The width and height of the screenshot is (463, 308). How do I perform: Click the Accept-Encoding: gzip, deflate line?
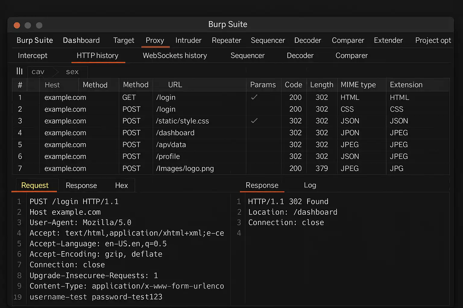pyautogui.click(x=96, y=254)
